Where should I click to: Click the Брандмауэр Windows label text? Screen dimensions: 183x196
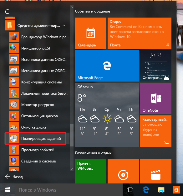[45, 37]
